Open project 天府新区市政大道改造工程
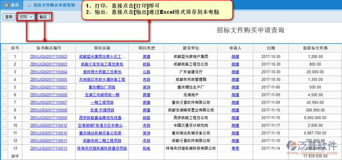Image resolution: width=342 pixels, height=160 pixels. click(x=102, y=80)
